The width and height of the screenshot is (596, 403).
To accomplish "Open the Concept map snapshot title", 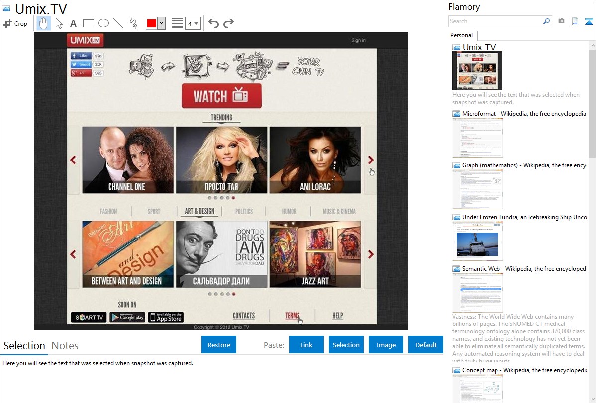I will coord(524,370).
